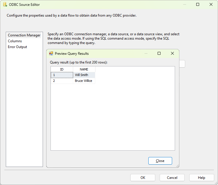Select the Bruce Willice cell

tap(83, 81)
